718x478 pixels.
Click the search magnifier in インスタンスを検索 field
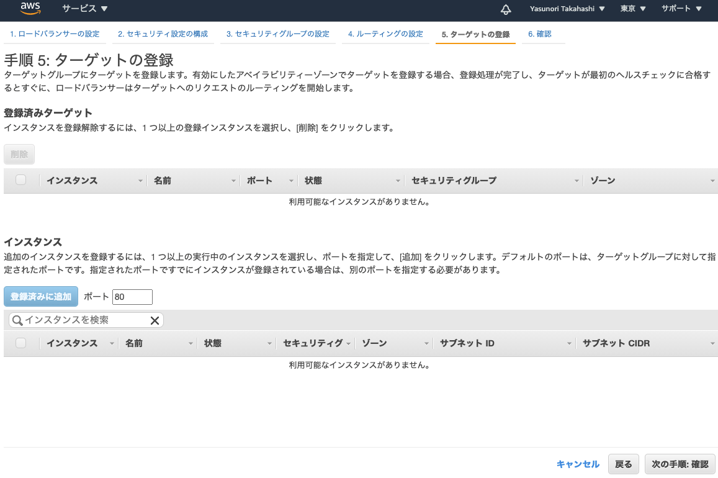pyautogui.click(x=18, y=320)
